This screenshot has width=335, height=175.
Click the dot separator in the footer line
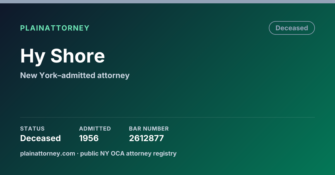[78, 154]
